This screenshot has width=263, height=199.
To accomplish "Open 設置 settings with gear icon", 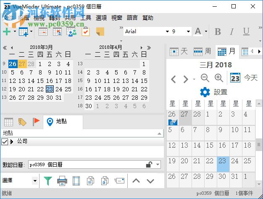I will [214, 92].
